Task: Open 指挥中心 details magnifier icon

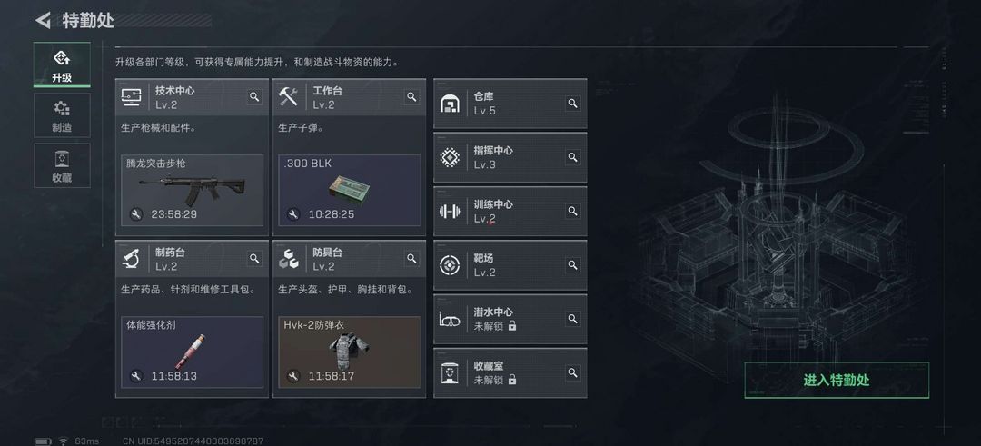Action: (572, 157)
